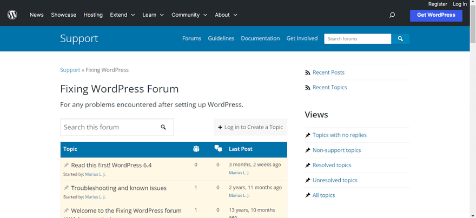View Unresolved topics
476x218 pixels.
(x=335, y=180)
